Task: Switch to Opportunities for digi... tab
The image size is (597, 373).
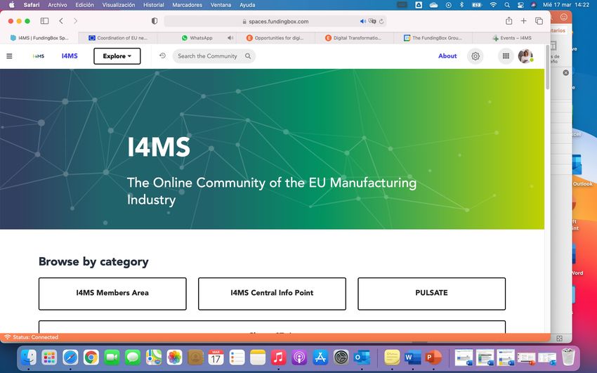Action: coord(275,38)
